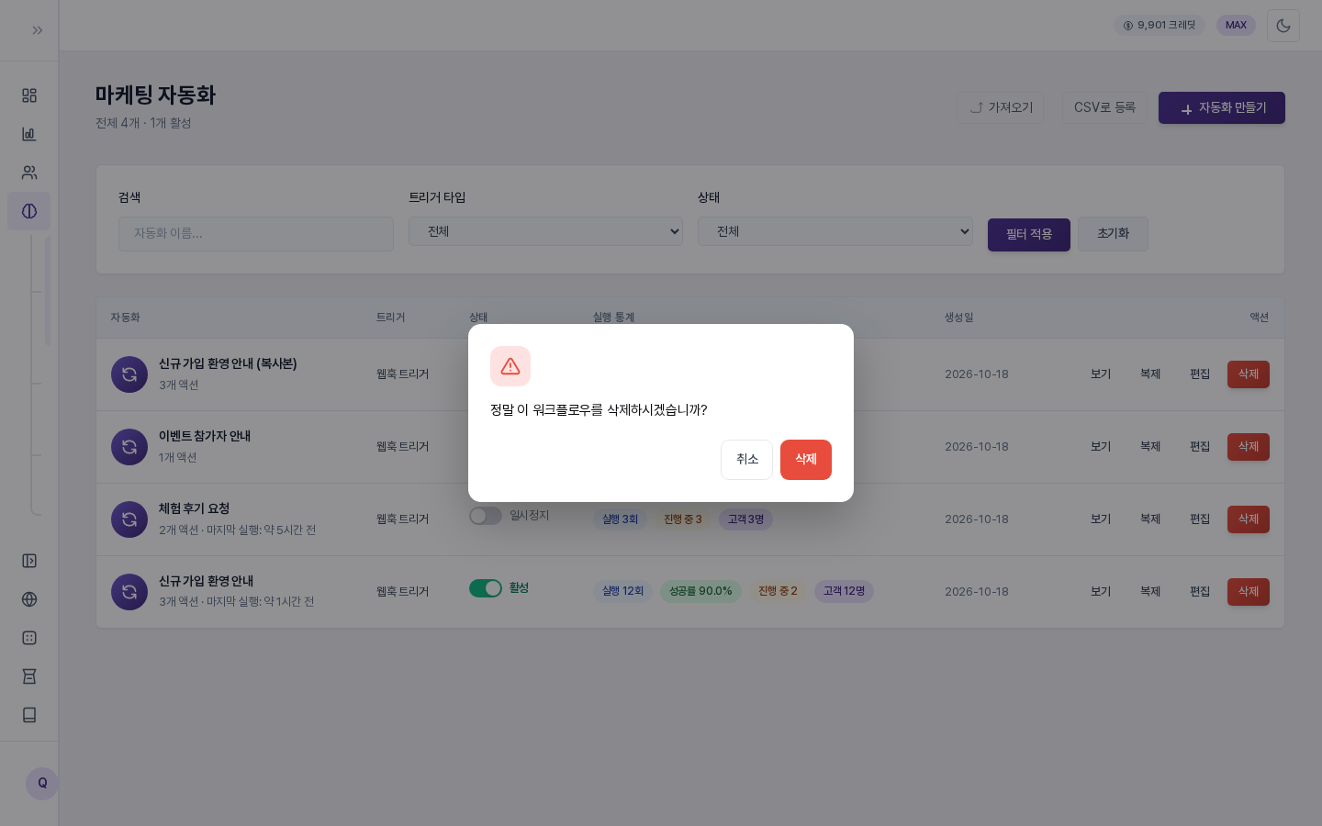Delete the 이벤트 참가자 안내 row

pos(1249,447)
